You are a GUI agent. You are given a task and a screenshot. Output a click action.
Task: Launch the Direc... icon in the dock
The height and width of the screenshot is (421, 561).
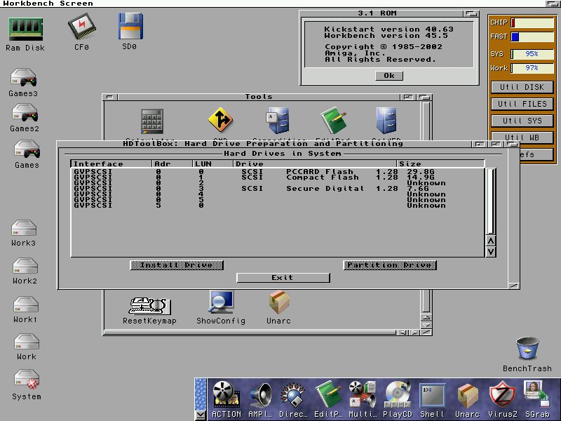coord(292,395)
